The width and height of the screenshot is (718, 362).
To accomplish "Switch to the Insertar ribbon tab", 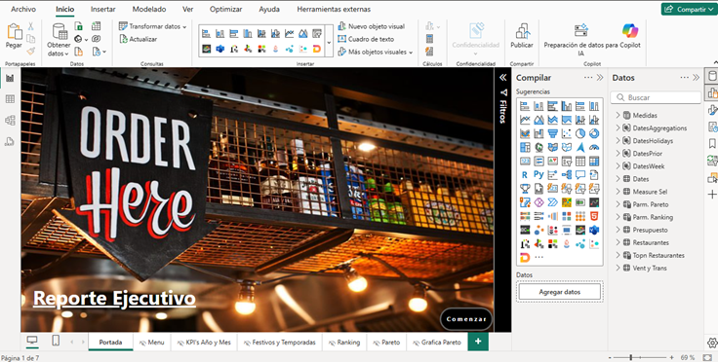I will (x=103, y=9).
